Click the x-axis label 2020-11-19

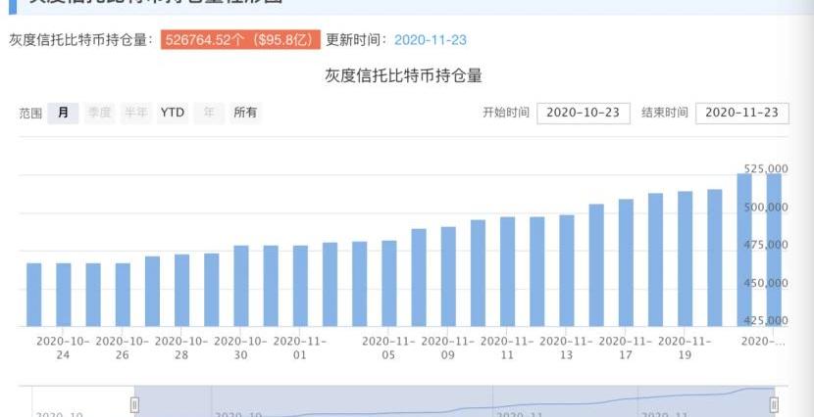(x=685, y=348)
